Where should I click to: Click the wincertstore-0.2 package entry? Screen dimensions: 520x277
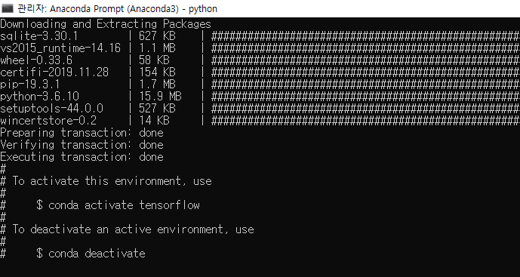tap(48, 121)
